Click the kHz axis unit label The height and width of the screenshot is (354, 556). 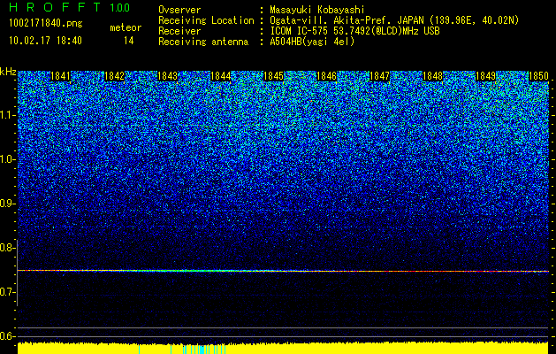[8, 72]
